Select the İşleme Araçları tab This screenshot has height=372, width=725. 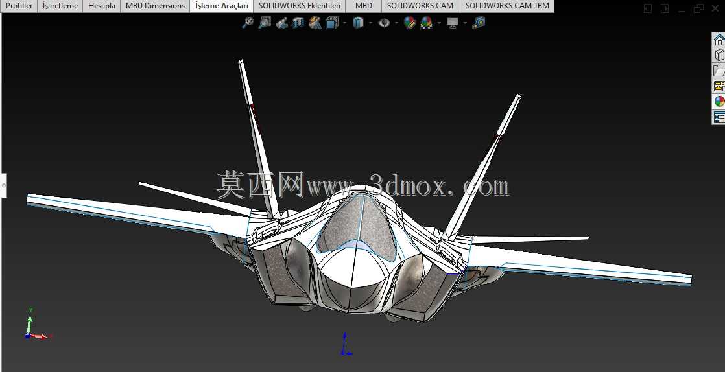pyautogui.click(x=222, y=6)
